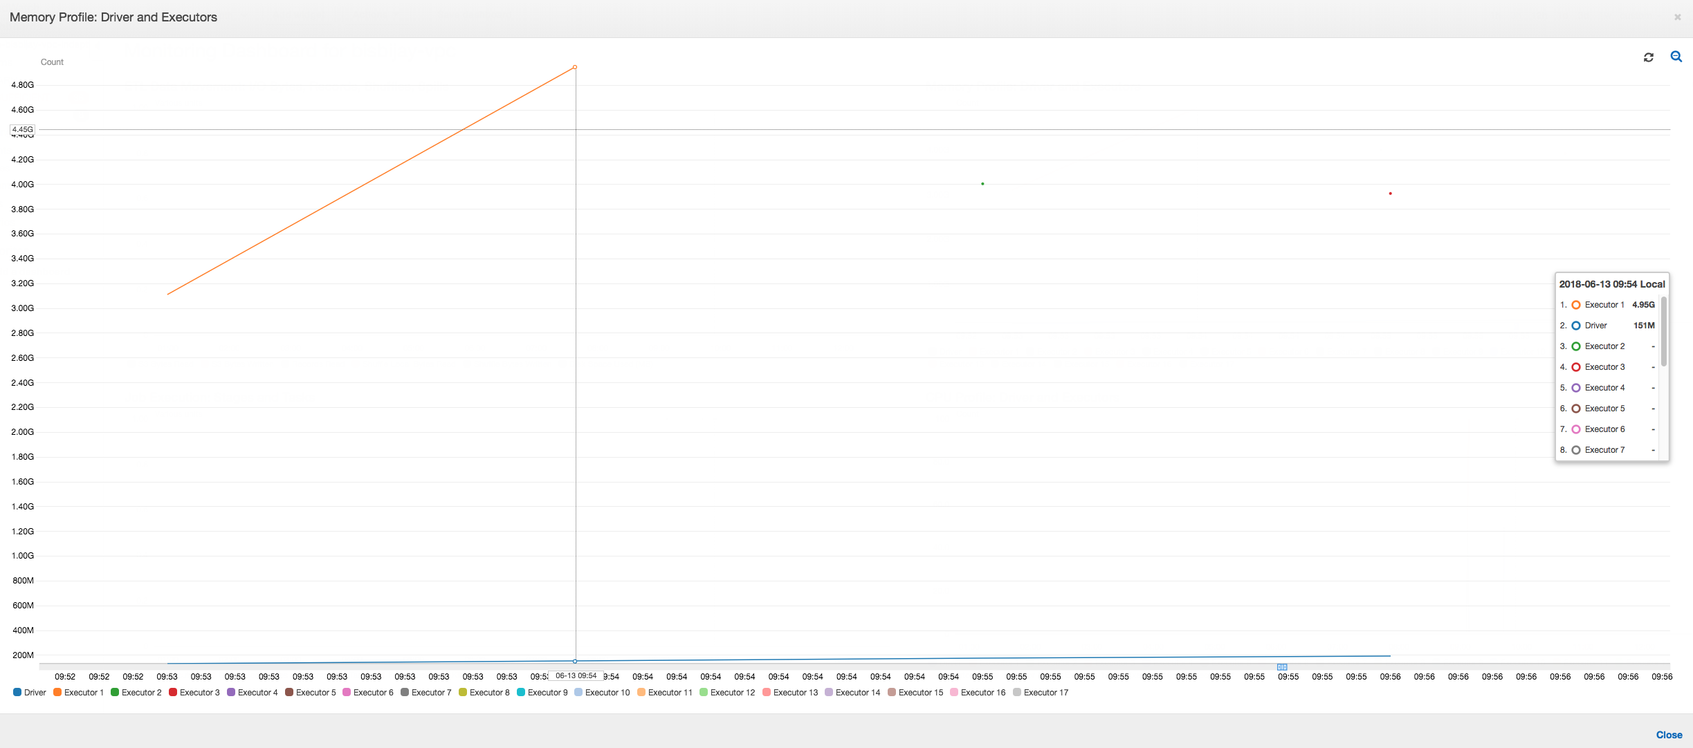Screen dimensions: 1693x748
Task: Click the Executor 1 orange circle in the tooltip
Action: 1575,304
